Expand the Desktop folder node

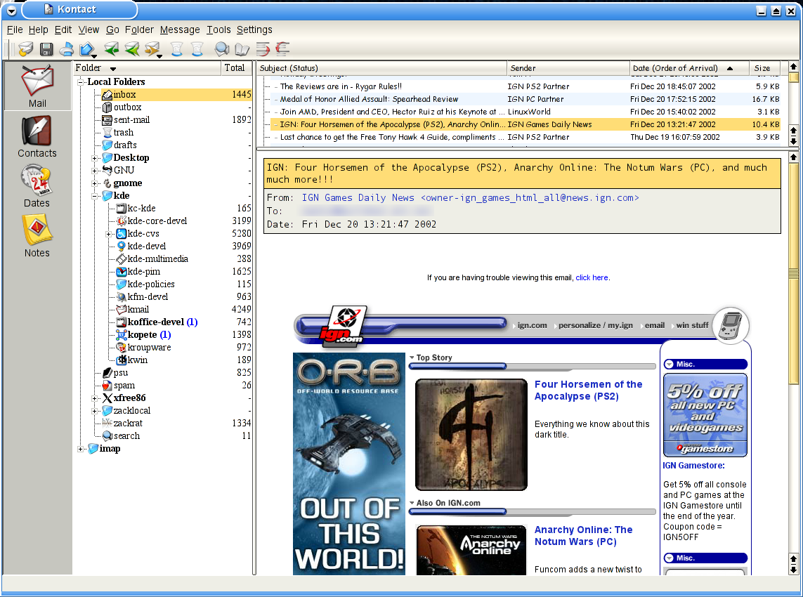tap(95, 158)
